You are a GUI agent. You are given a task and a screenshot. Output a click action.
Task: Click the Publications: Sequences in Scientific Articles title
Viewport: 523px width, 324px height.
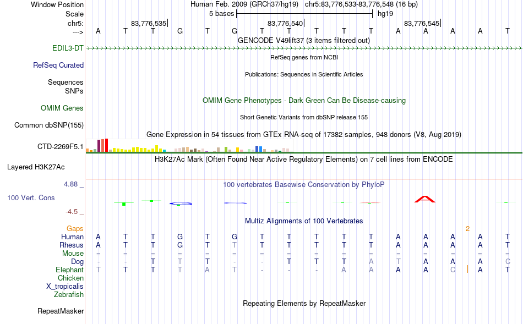[304, 74]
